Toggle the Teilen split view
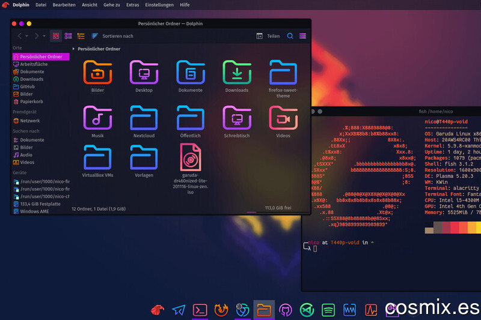This screenshot has height=320, width=481. (268, 36)
